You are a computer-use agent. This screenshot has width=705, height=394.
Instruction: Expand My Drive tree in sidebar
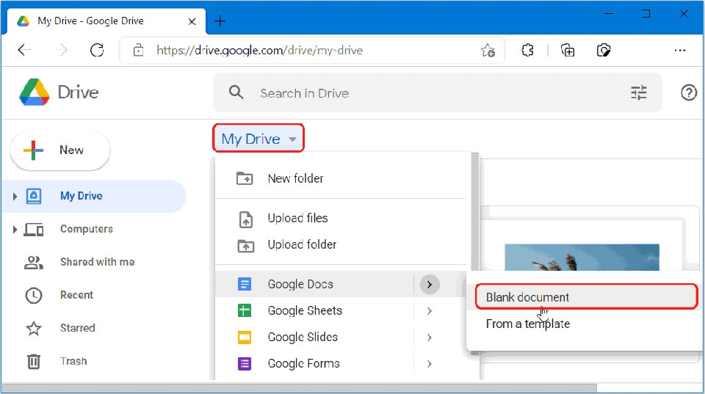coord(15,197)
